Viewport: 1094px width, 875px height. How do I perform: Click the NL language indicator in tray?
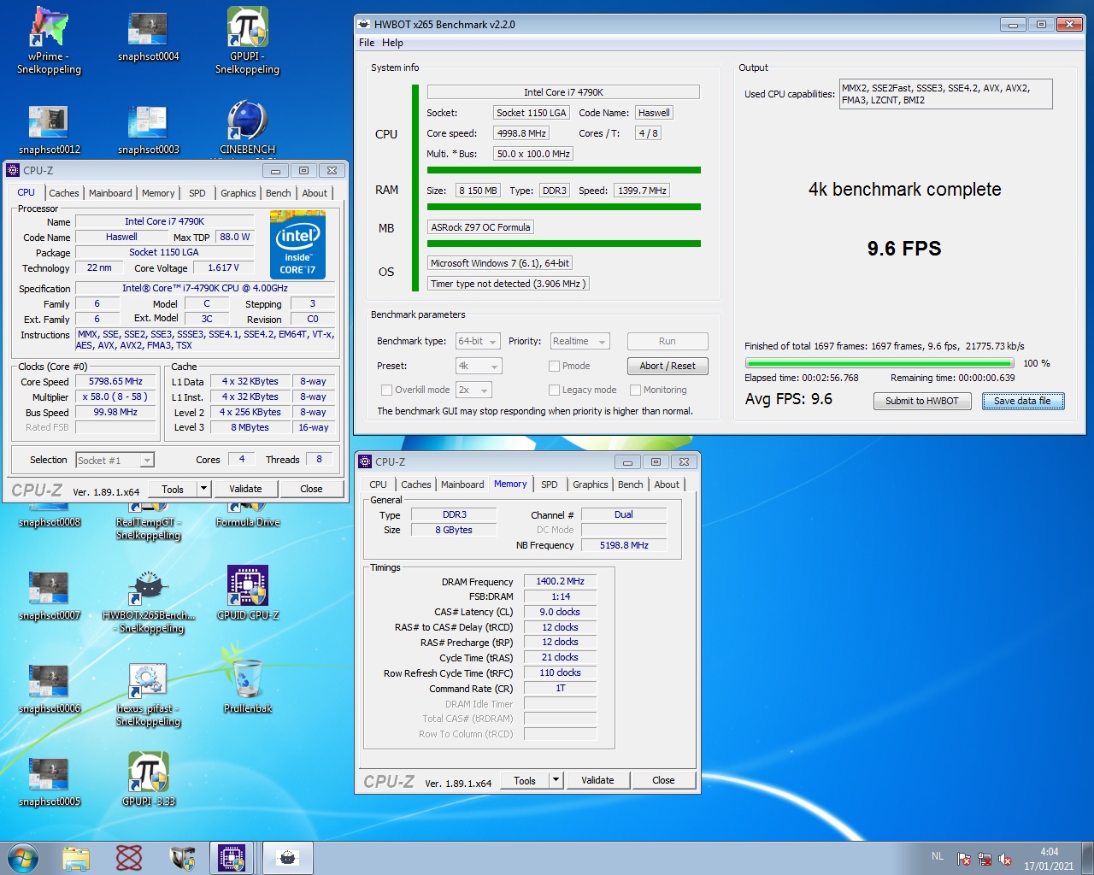pos(938,856)
